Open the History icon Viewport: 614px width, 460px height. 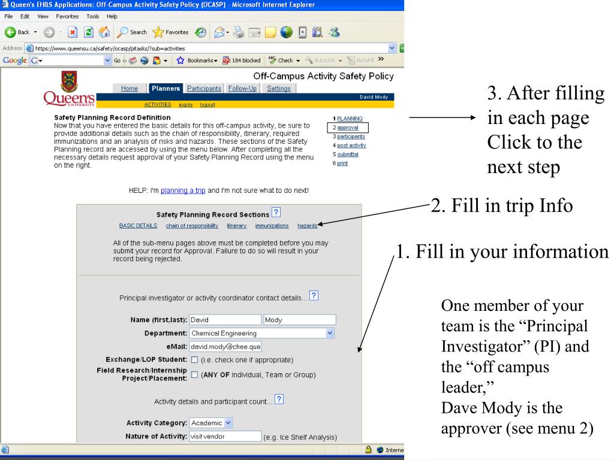[201, 32]
